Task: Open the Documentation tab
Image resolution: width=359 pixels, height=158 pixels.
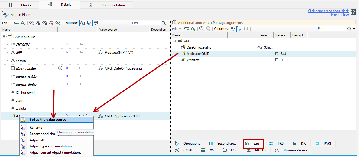Action: 106,5
